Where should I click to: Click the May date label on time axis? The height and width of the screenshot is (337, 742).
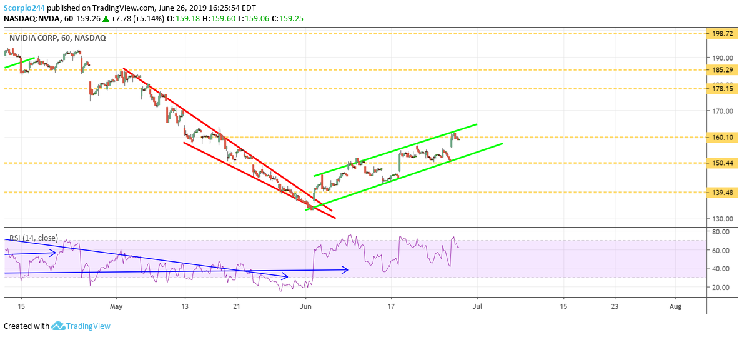click(116, 306)
